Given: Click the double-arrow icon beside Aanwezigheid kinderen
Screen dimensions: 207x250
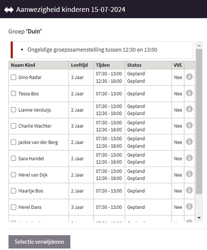Looking at the screenshot, I should (9, 10).
